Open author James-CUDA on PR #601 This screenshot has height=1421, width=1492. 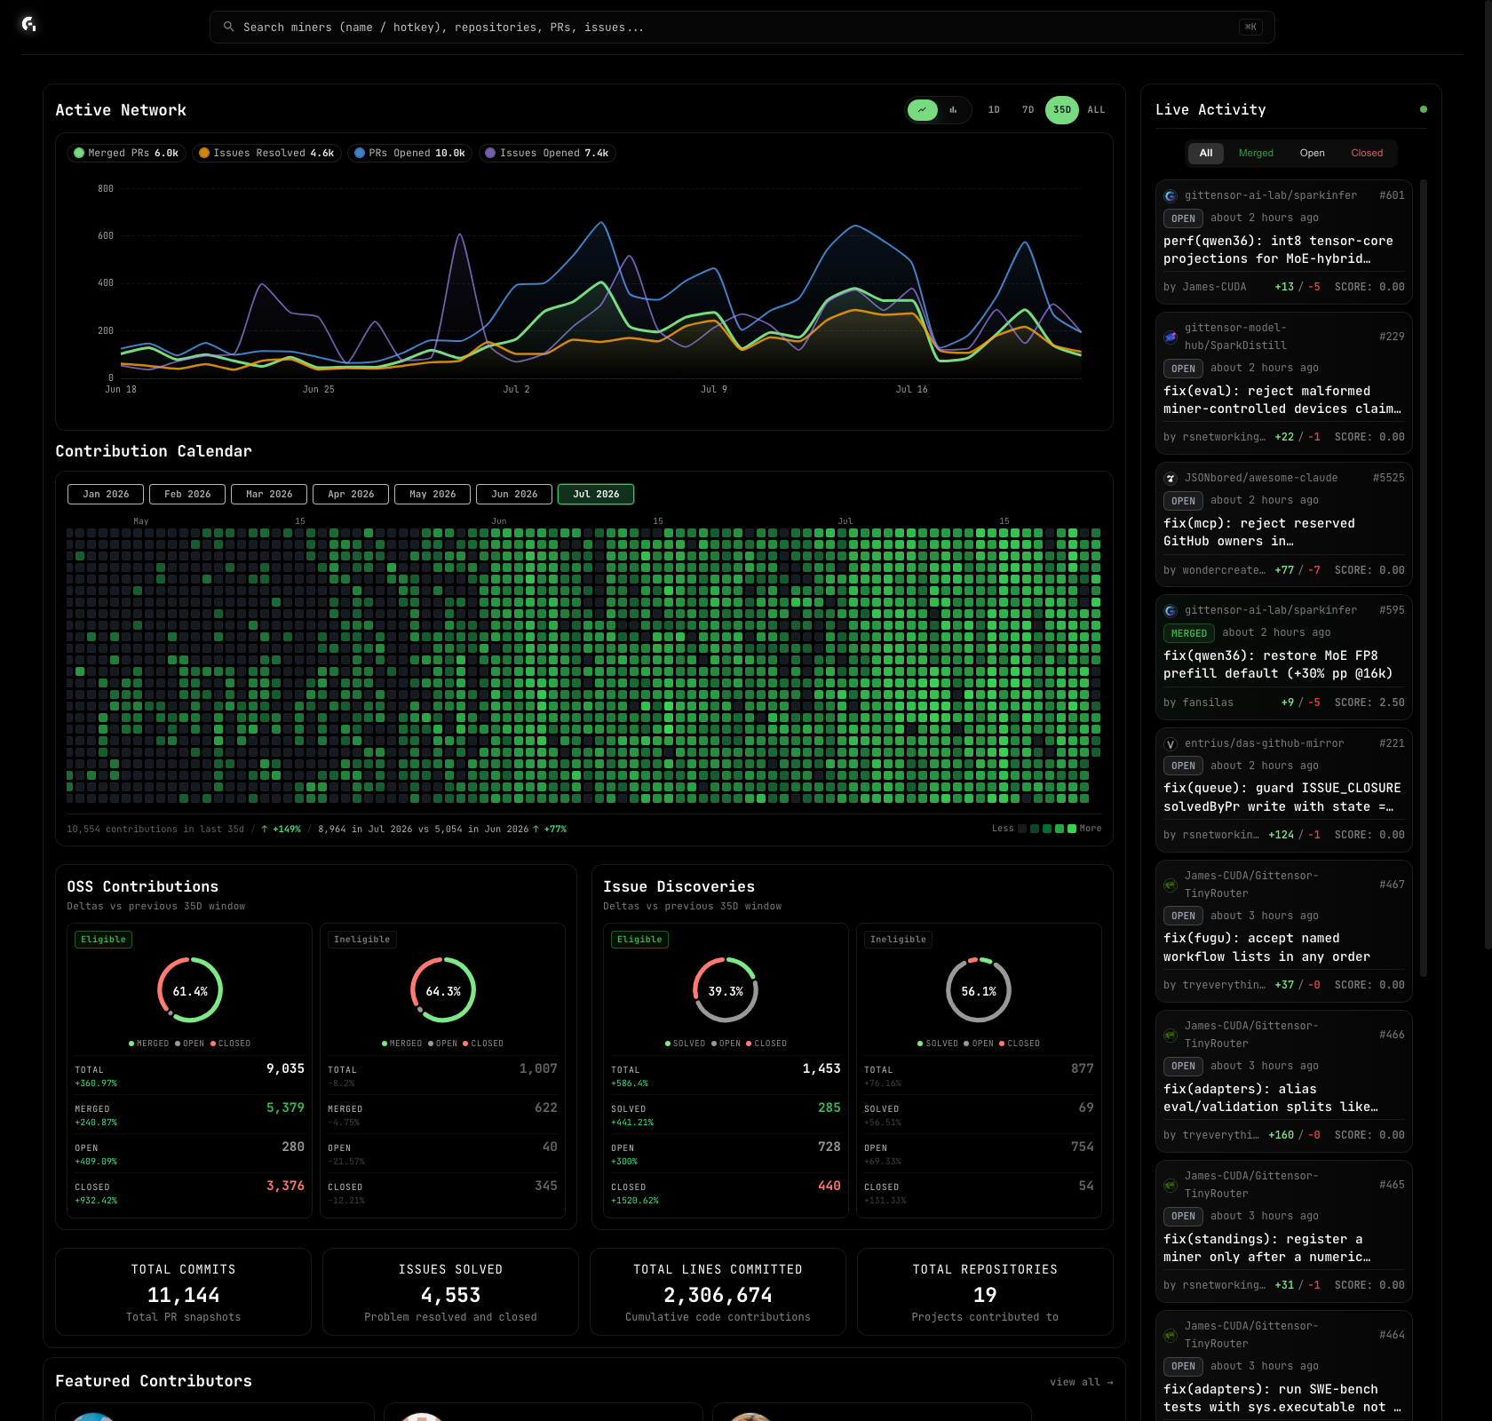click(x=1214, y=287)
